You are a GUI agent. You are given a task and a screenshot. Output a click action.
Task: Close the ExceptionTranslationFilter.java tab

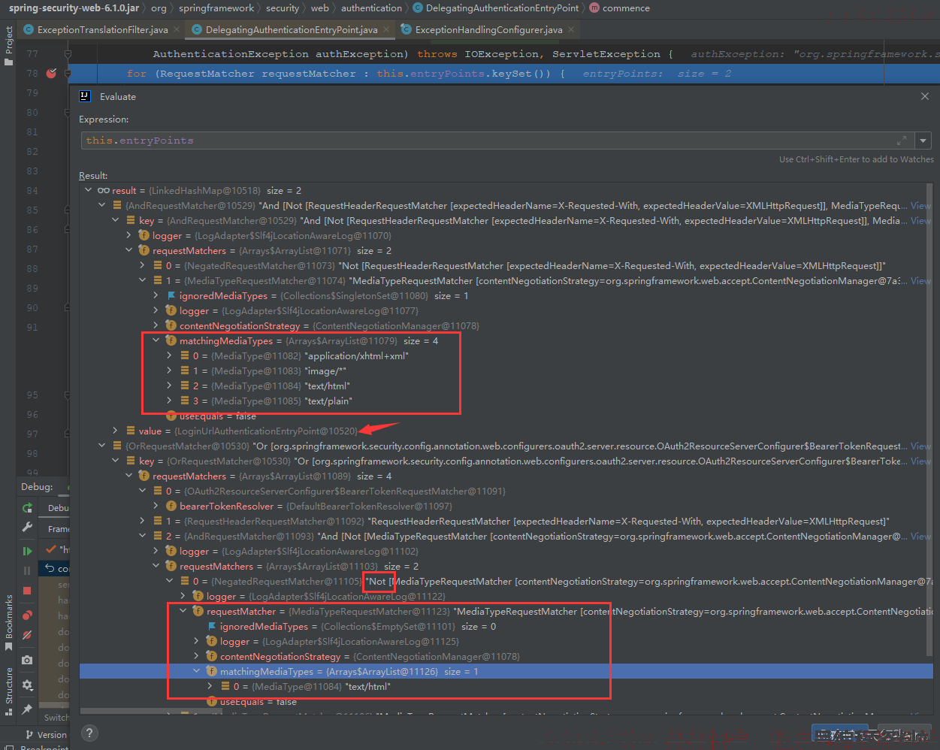(177, 30)
